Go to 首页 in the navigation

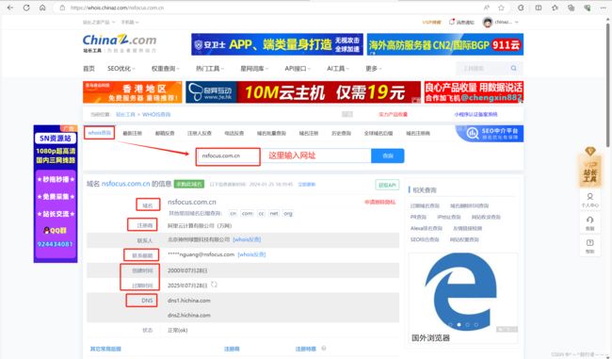click(x=89, y=69)
